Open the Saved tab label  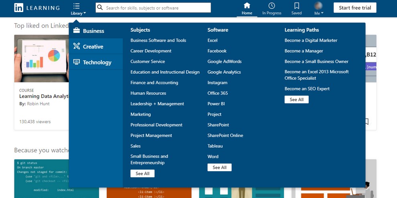(296, 13)
